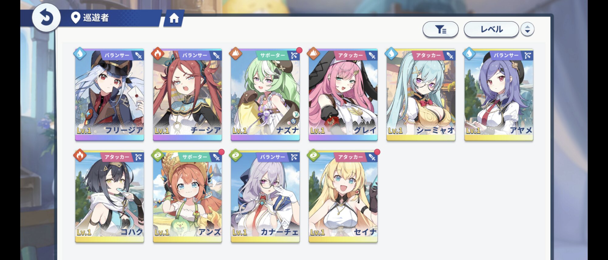Tap the circular back arrow icon
The image size is (608, 260).
[x=46, y=18]
